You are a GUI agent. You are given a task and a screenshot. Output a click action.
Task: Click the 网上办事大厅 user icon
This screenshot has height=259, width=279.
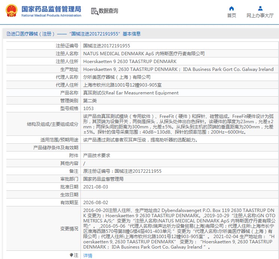[x=260, y=8]
